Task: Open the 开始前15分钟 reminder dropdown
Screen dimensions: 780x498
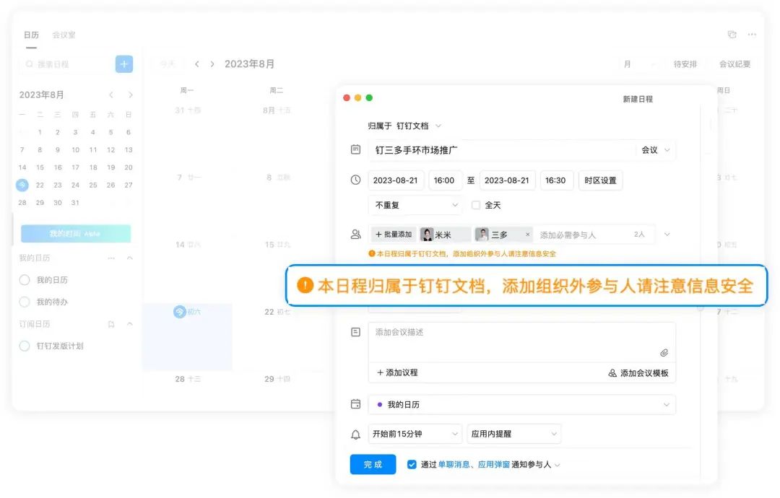Action: pos(415,434)
